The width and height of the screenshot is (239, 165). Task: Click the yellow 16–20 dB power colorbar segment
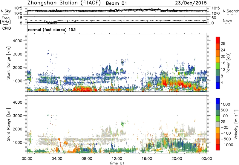point(218,59)
